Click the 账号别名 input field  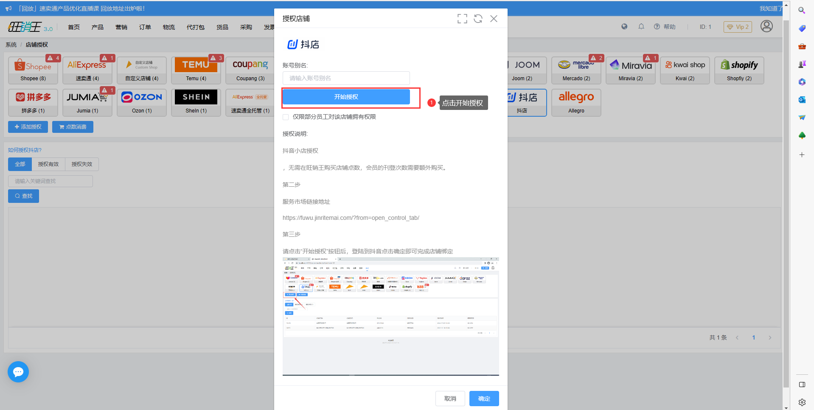pos(346,78)
